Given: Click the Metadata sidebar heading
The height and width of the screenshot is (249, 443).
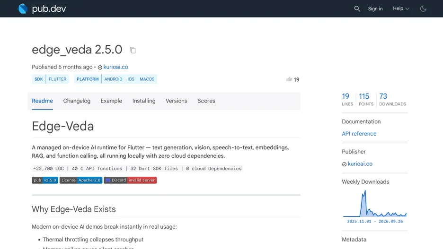Looking at the screenshot, I should pyautogui.click(x=354, y=240).
